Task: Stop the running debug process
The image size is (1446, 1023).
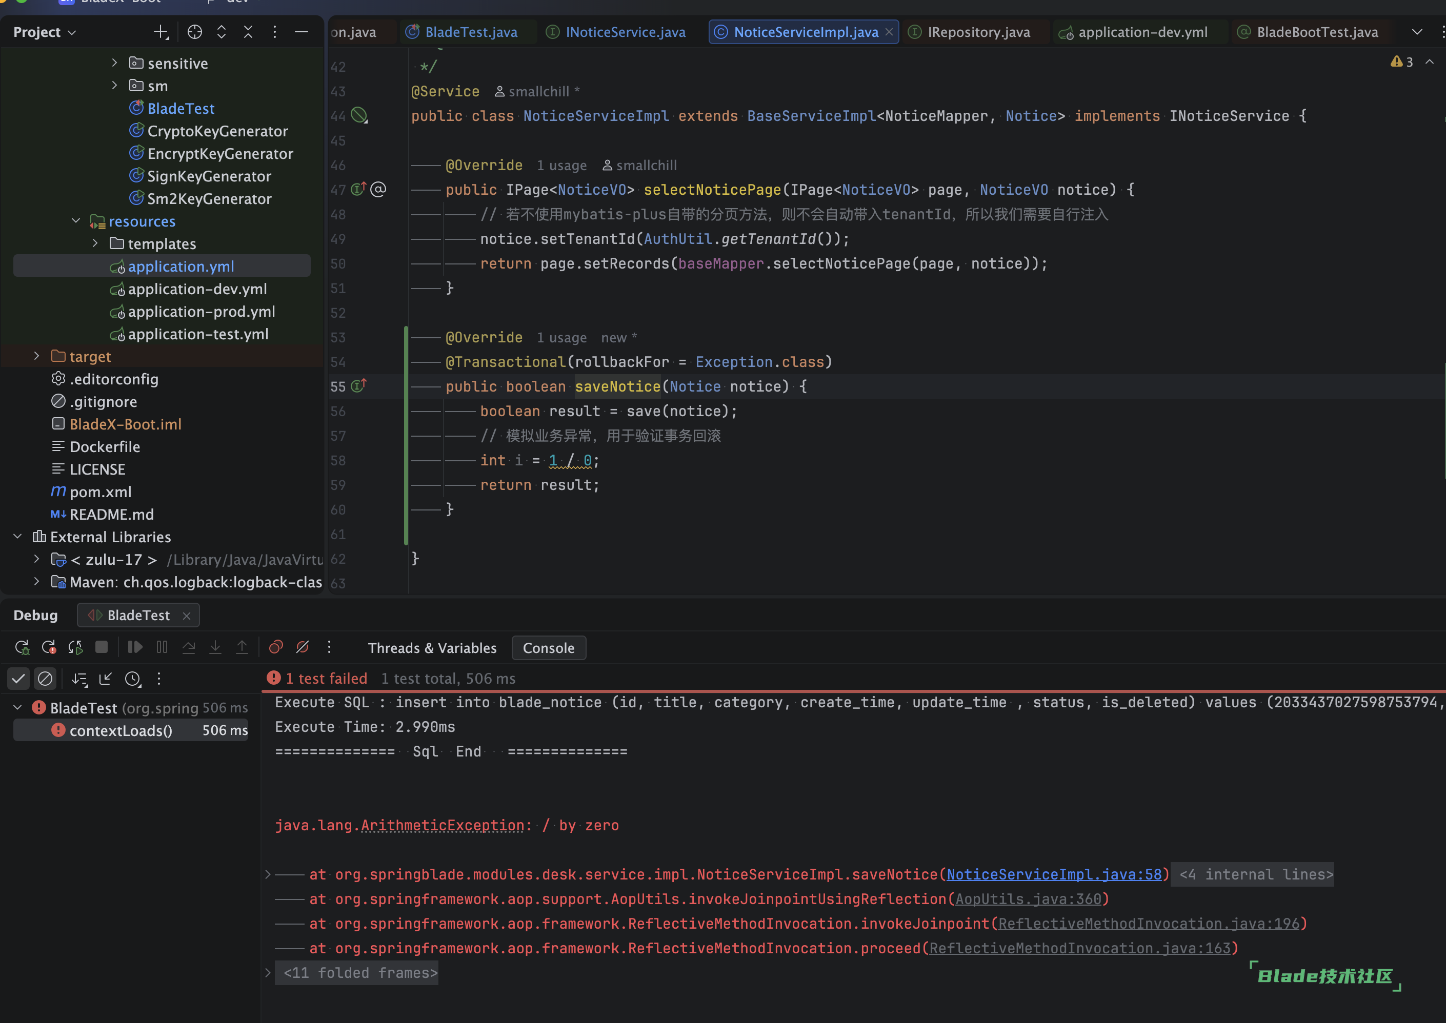Action: (102, 647)
